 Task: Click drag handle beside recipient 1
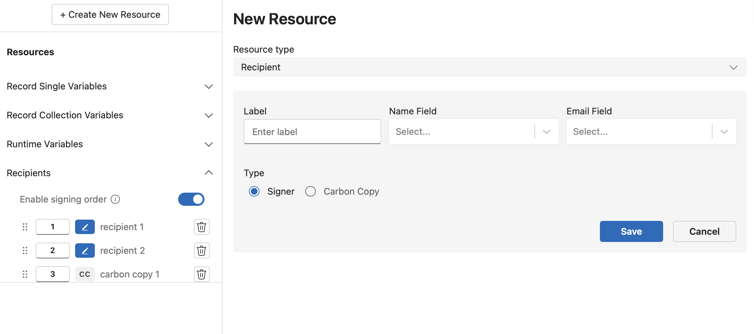(x=25, y=227)
